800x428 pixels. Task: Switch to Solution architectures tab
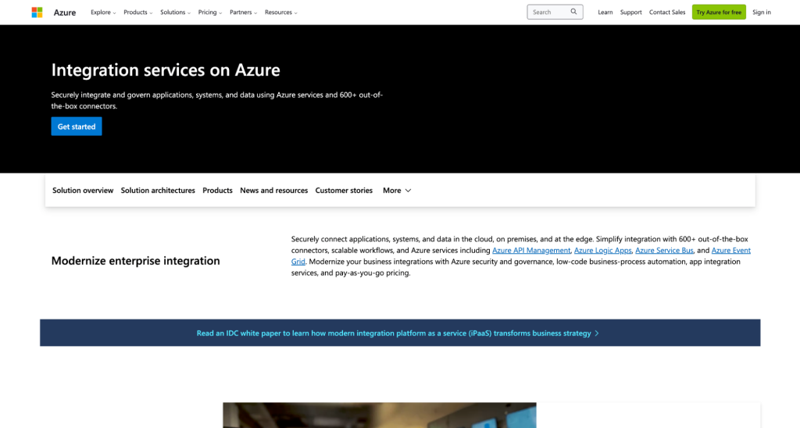158,191
